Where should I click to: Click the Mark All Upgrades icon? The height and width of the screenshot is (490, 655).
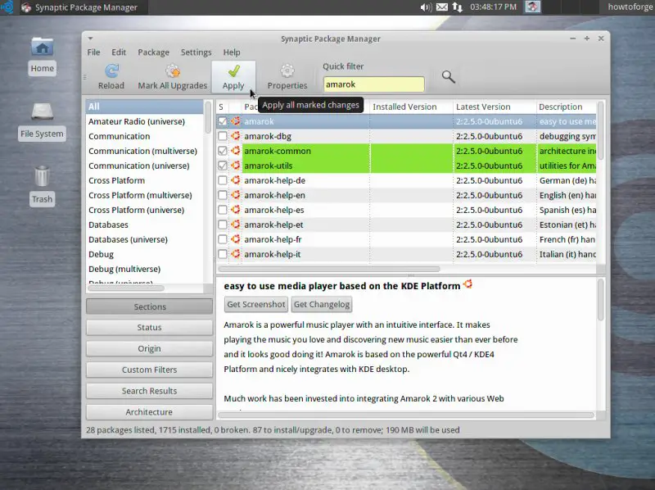(x=173, y=71)
